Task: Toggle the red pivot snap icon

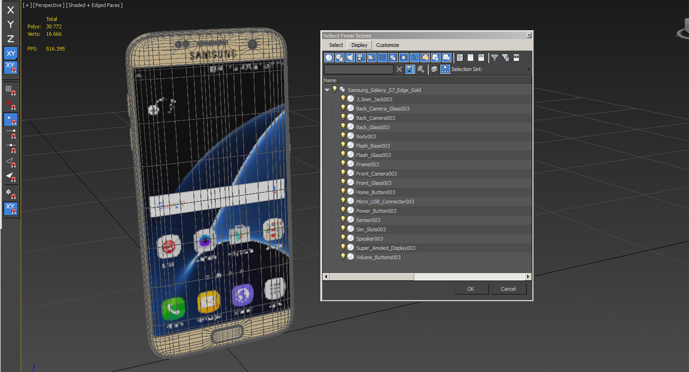Action: (x=11, y=105)
